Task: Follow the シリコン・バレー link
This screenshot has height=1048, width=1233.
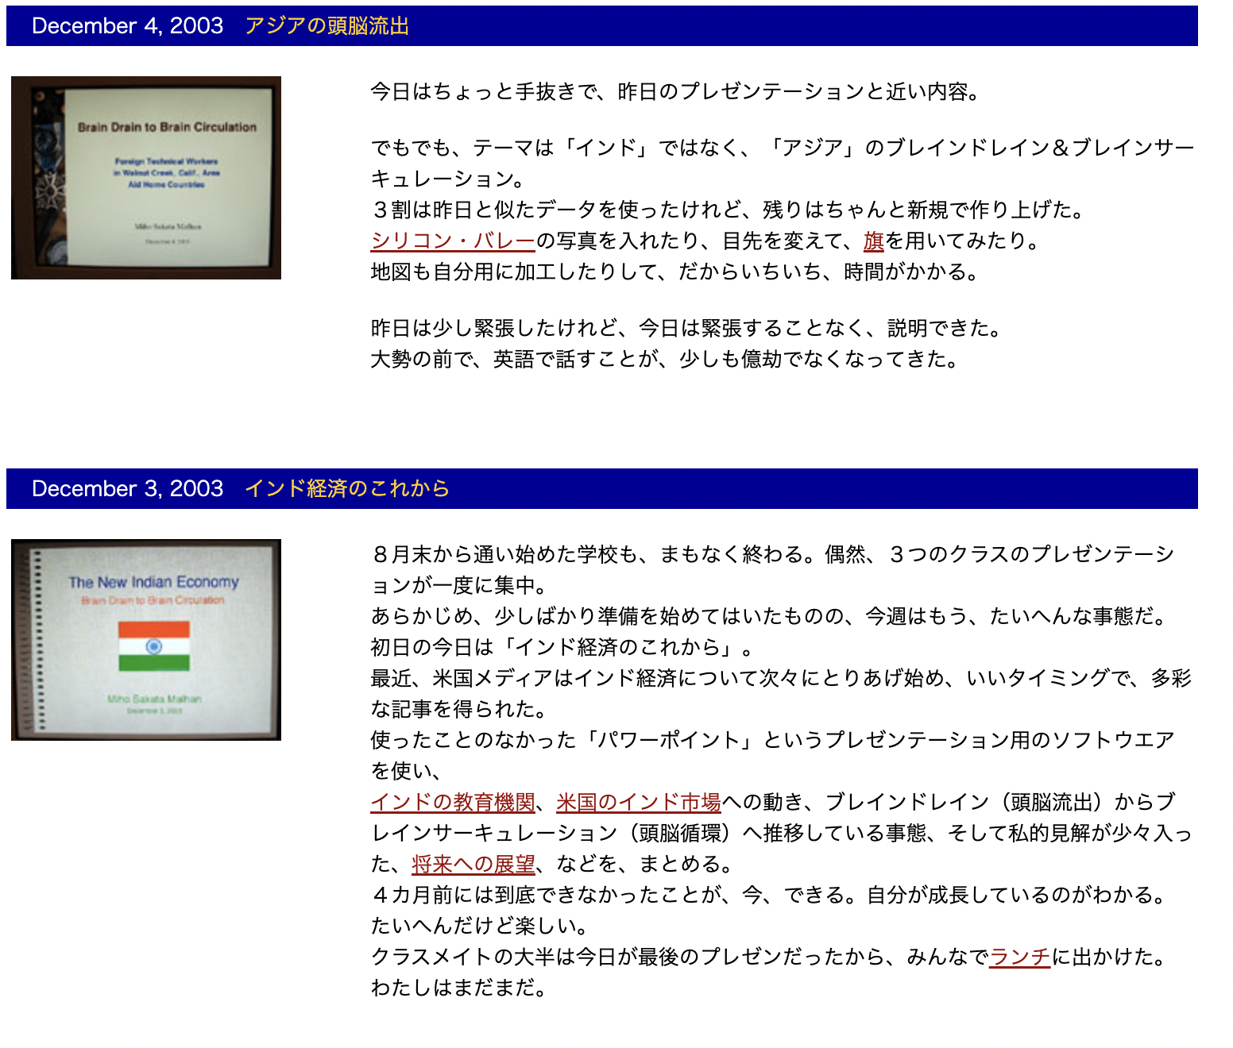Action: [453, 241]
